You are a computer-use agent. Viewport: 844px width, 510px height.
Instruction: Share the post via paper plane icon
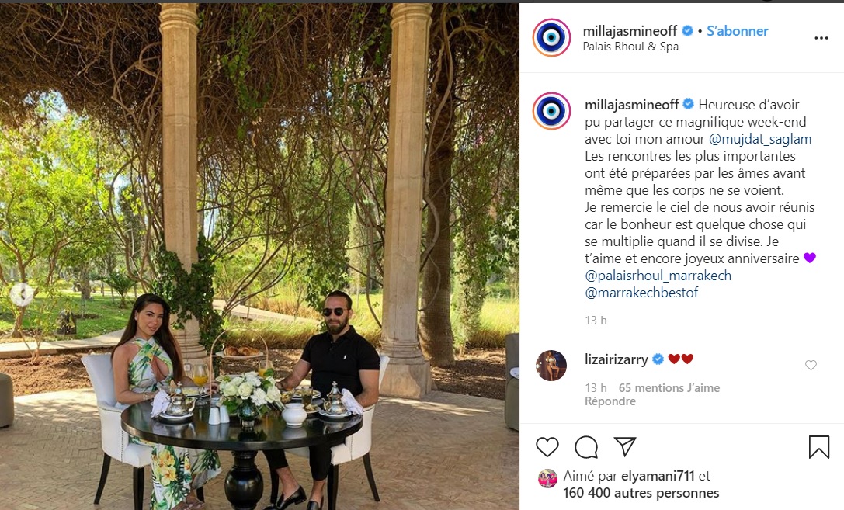pyautogui.click(x=625, y=446)
